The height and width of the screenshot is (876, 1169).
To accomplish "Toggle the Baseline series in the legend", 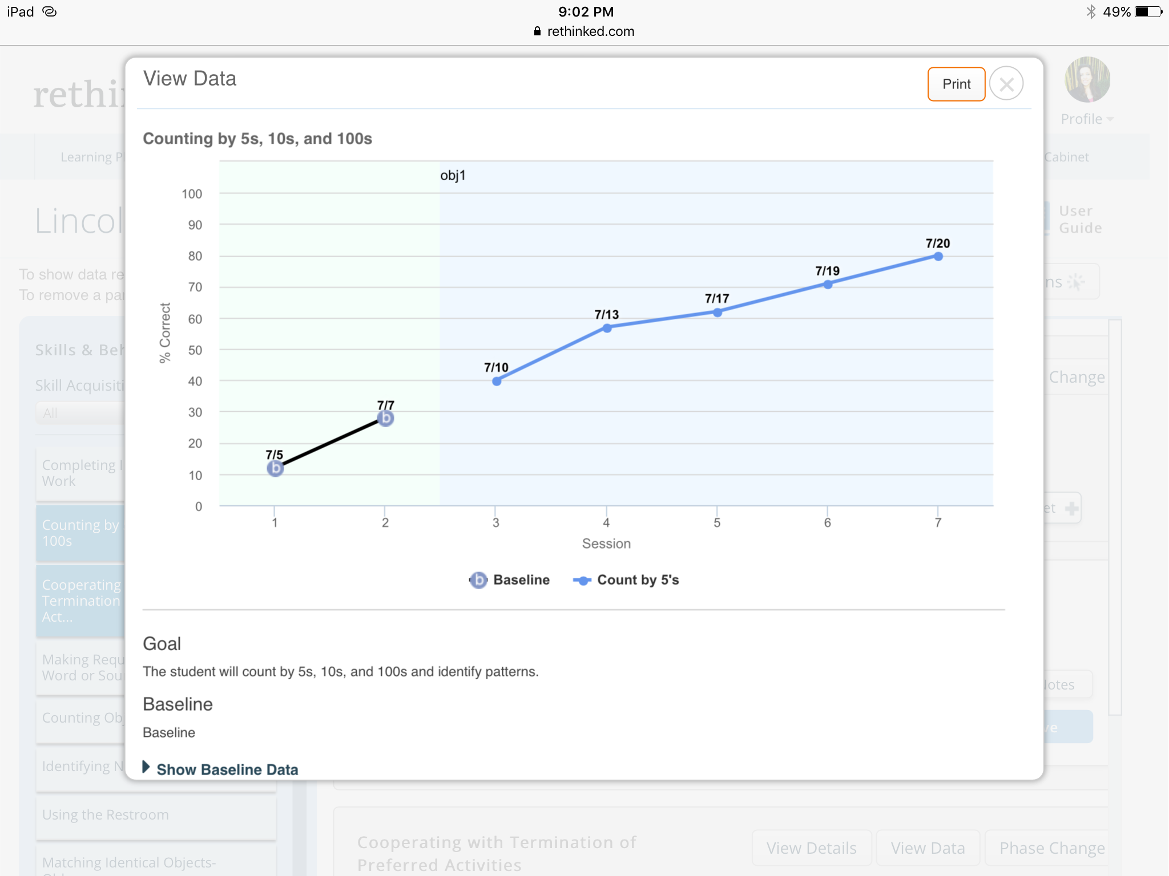I will tap(510, 580).
